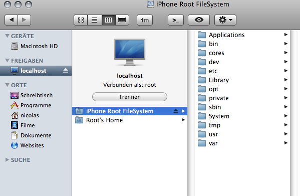Select the tmp folder name
The width and height of the screenshot is (300, 196).
point(214,125)
